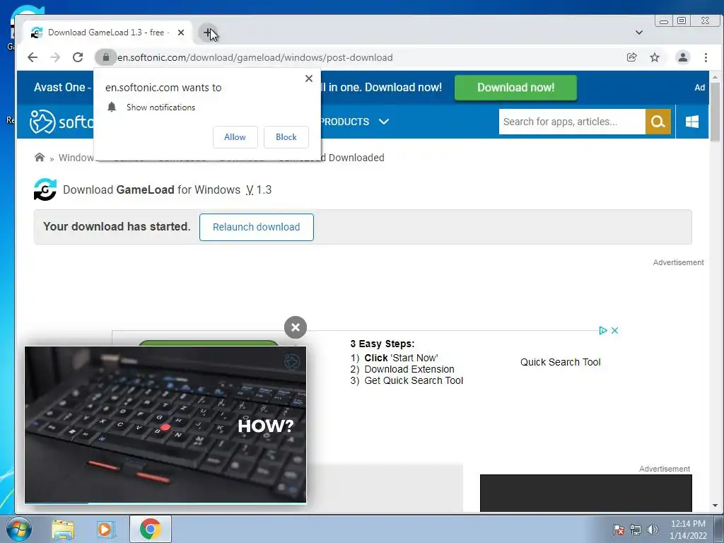Image resolution: width=724 pixels, height=543 pixels.
Task: Click Relaunch download button
Action: coord(256,227)
